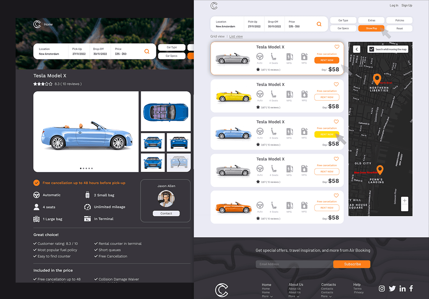
Task: Open the Drop-Off date field on the light page
Action: (x=275, y=24)
